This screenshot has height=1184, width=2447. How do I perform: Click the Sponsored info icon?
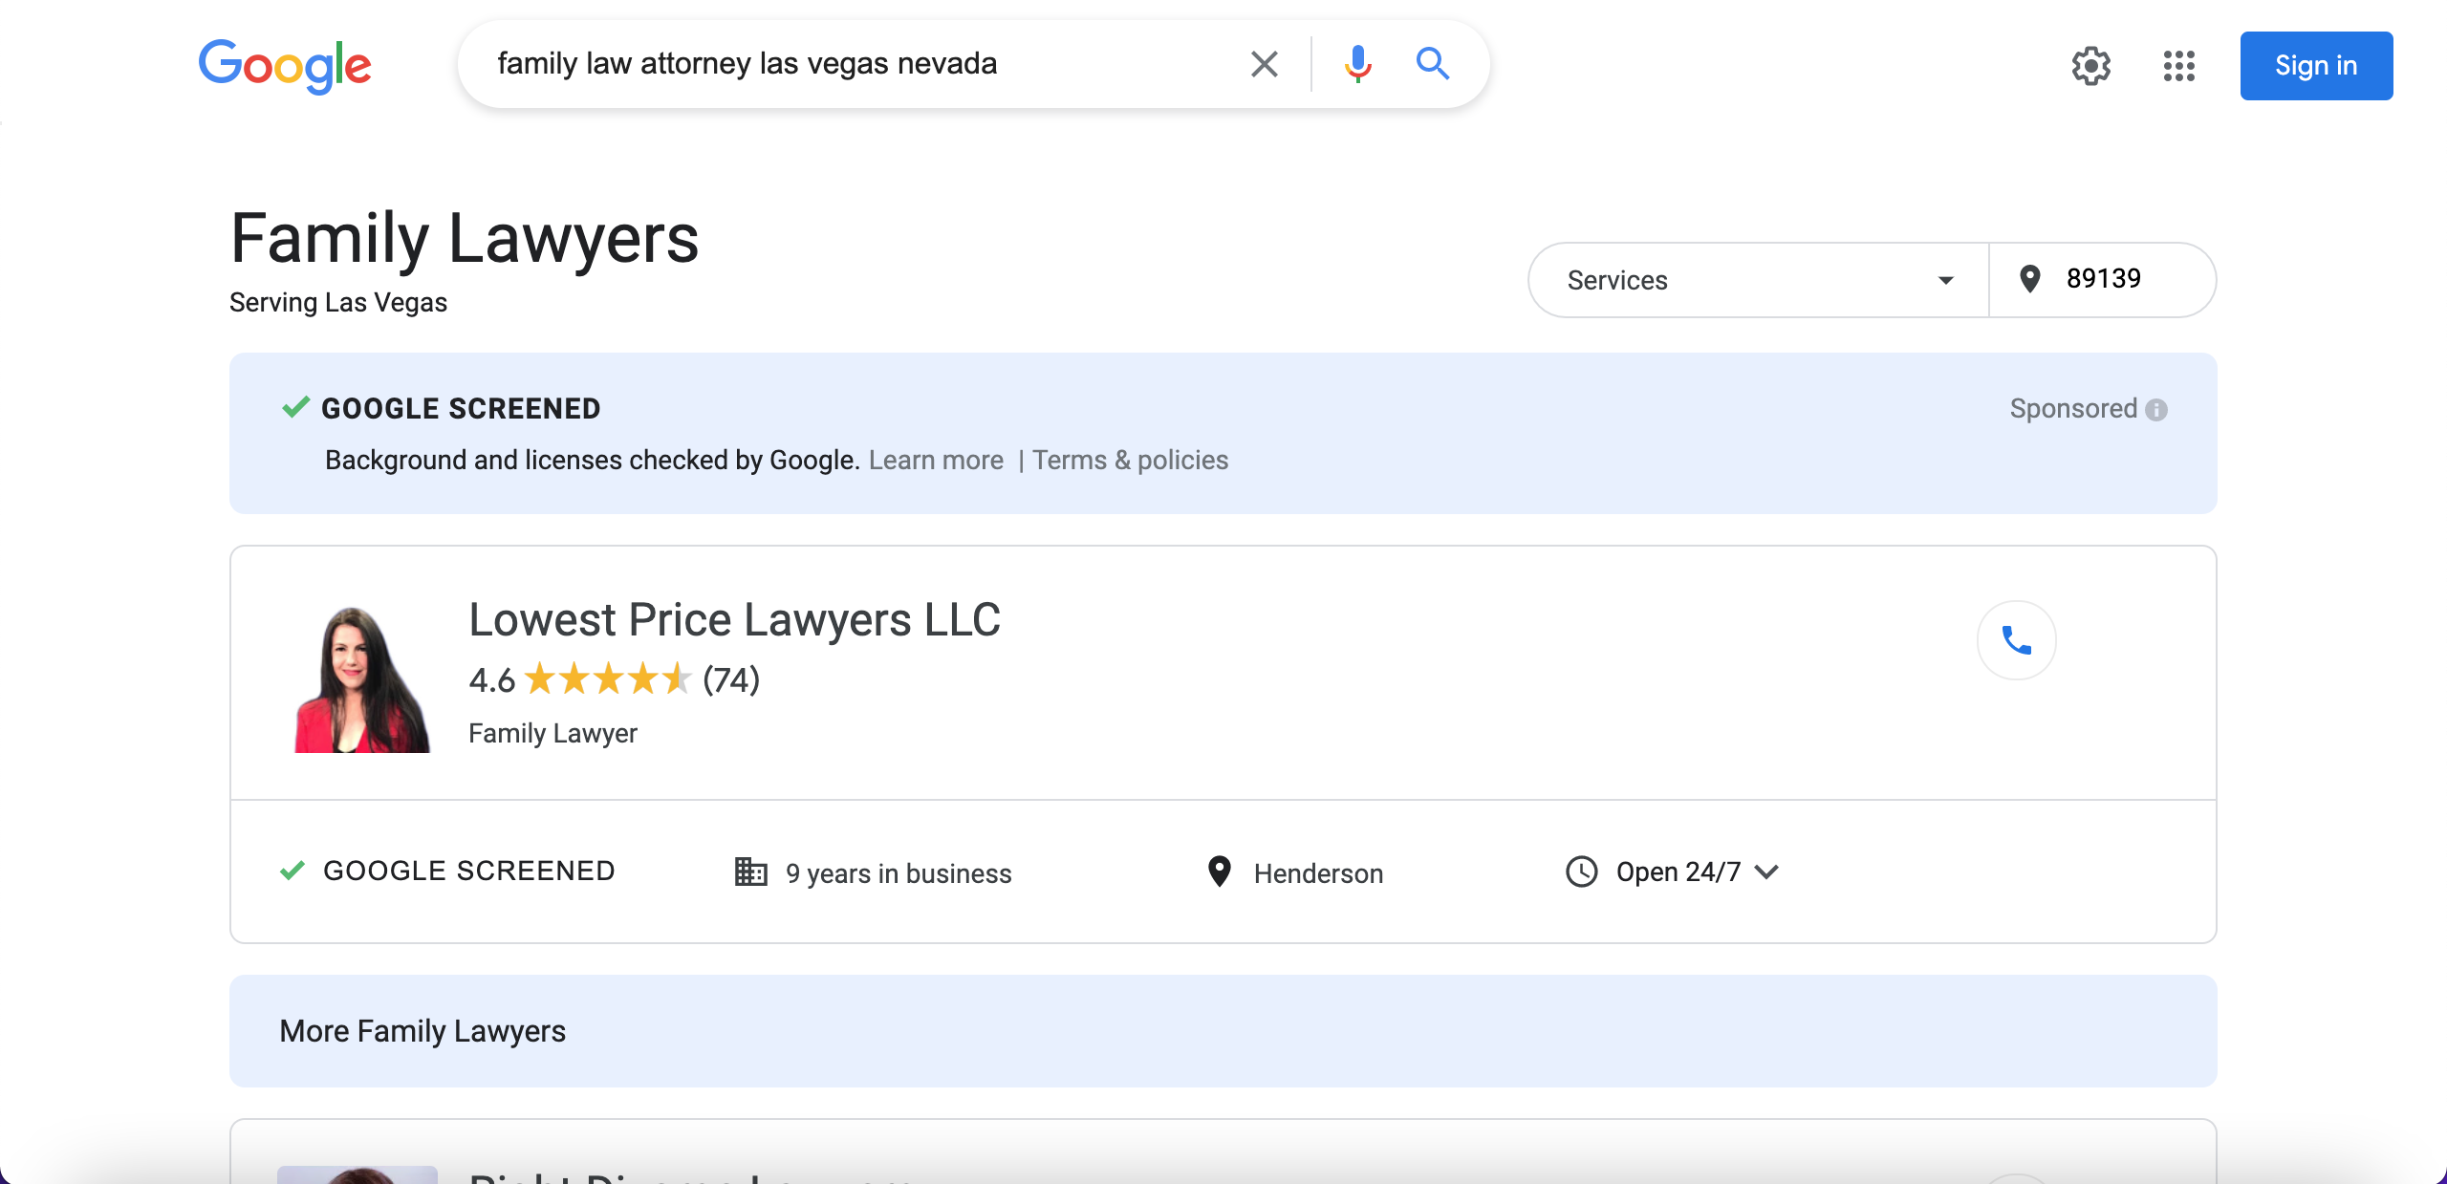click(x=2156, y=410)
